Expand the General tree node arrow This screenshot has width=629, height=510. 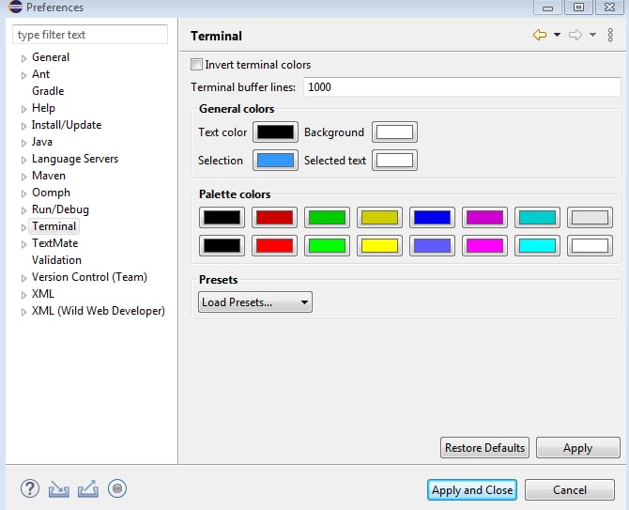tap(23, 58)
